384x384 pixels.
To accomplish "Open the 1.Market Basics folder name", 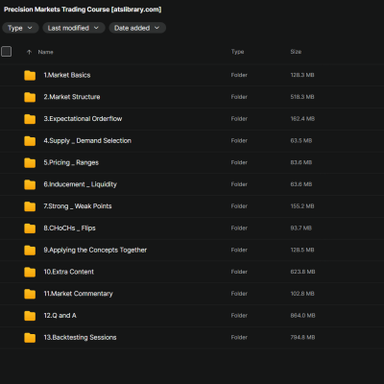I will pos(67,75).
